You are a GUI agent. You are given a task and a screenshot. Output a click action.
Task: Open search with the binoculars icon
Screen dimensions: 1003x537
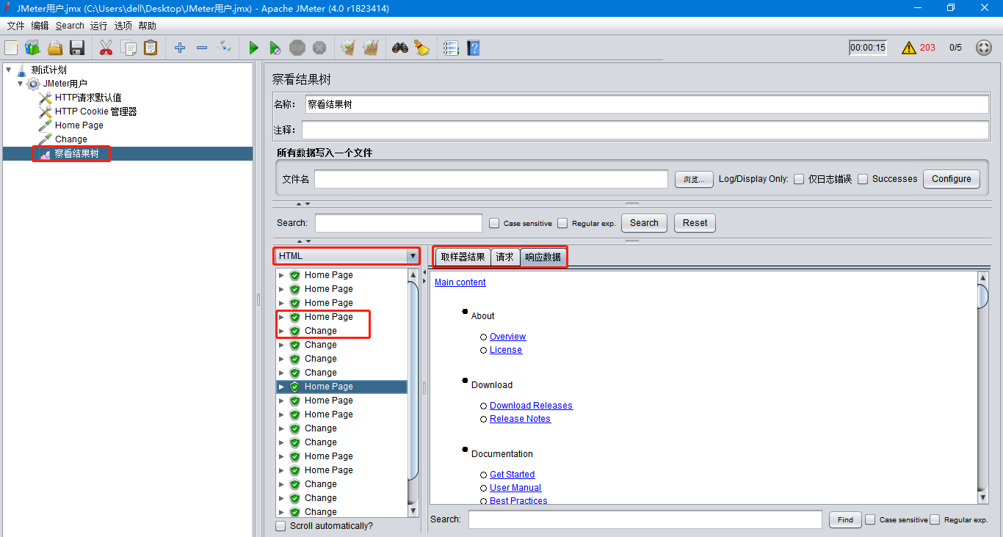(399, 48)
